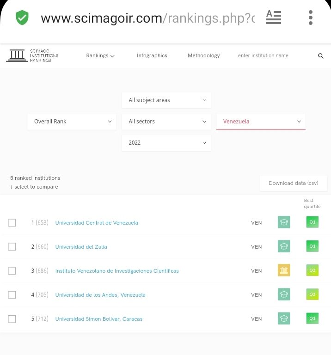Click the Scimago Institutions Rankings logo
This screenshot has height=355, width=331.
[x=32, y=55]
